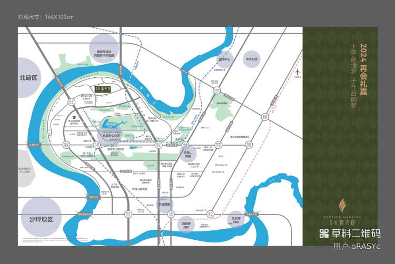Click the 2024 再会礼嘉 headline

tap(363, 69)
